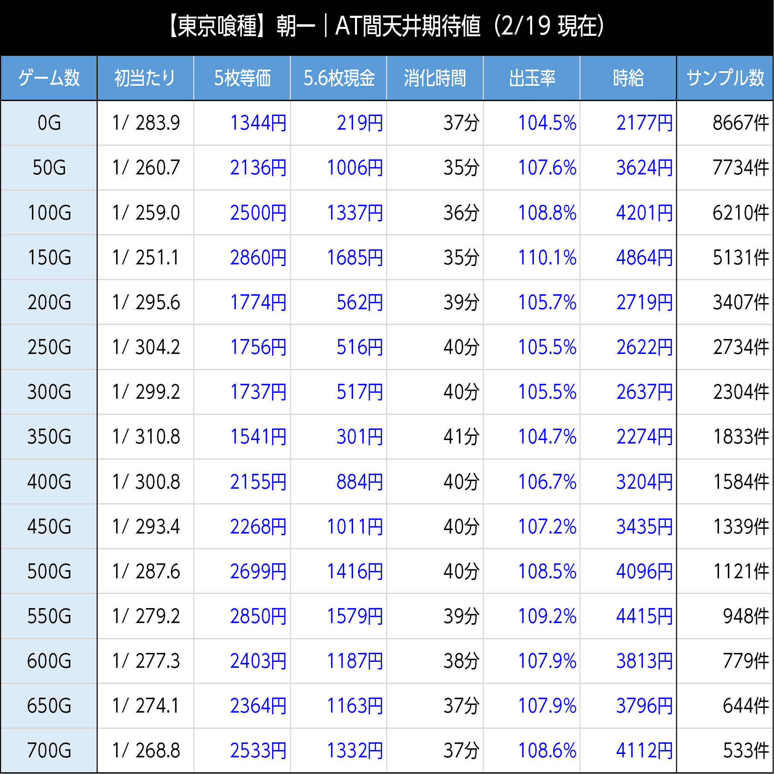Select the 600G row label
774x774 pixels.
[x=49, y=661]
